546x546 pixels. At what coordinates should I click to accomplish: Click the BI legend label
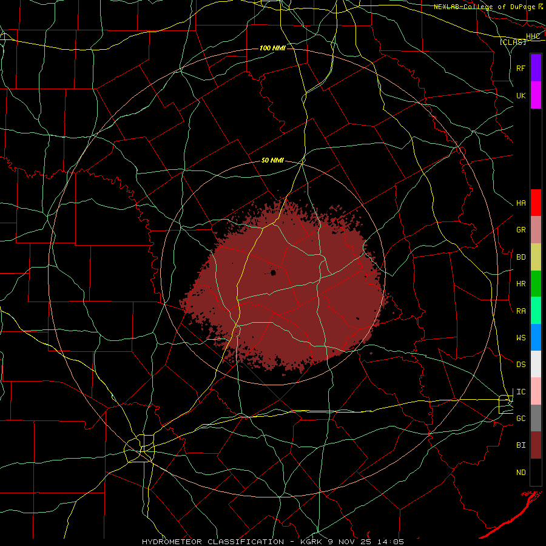521,445
